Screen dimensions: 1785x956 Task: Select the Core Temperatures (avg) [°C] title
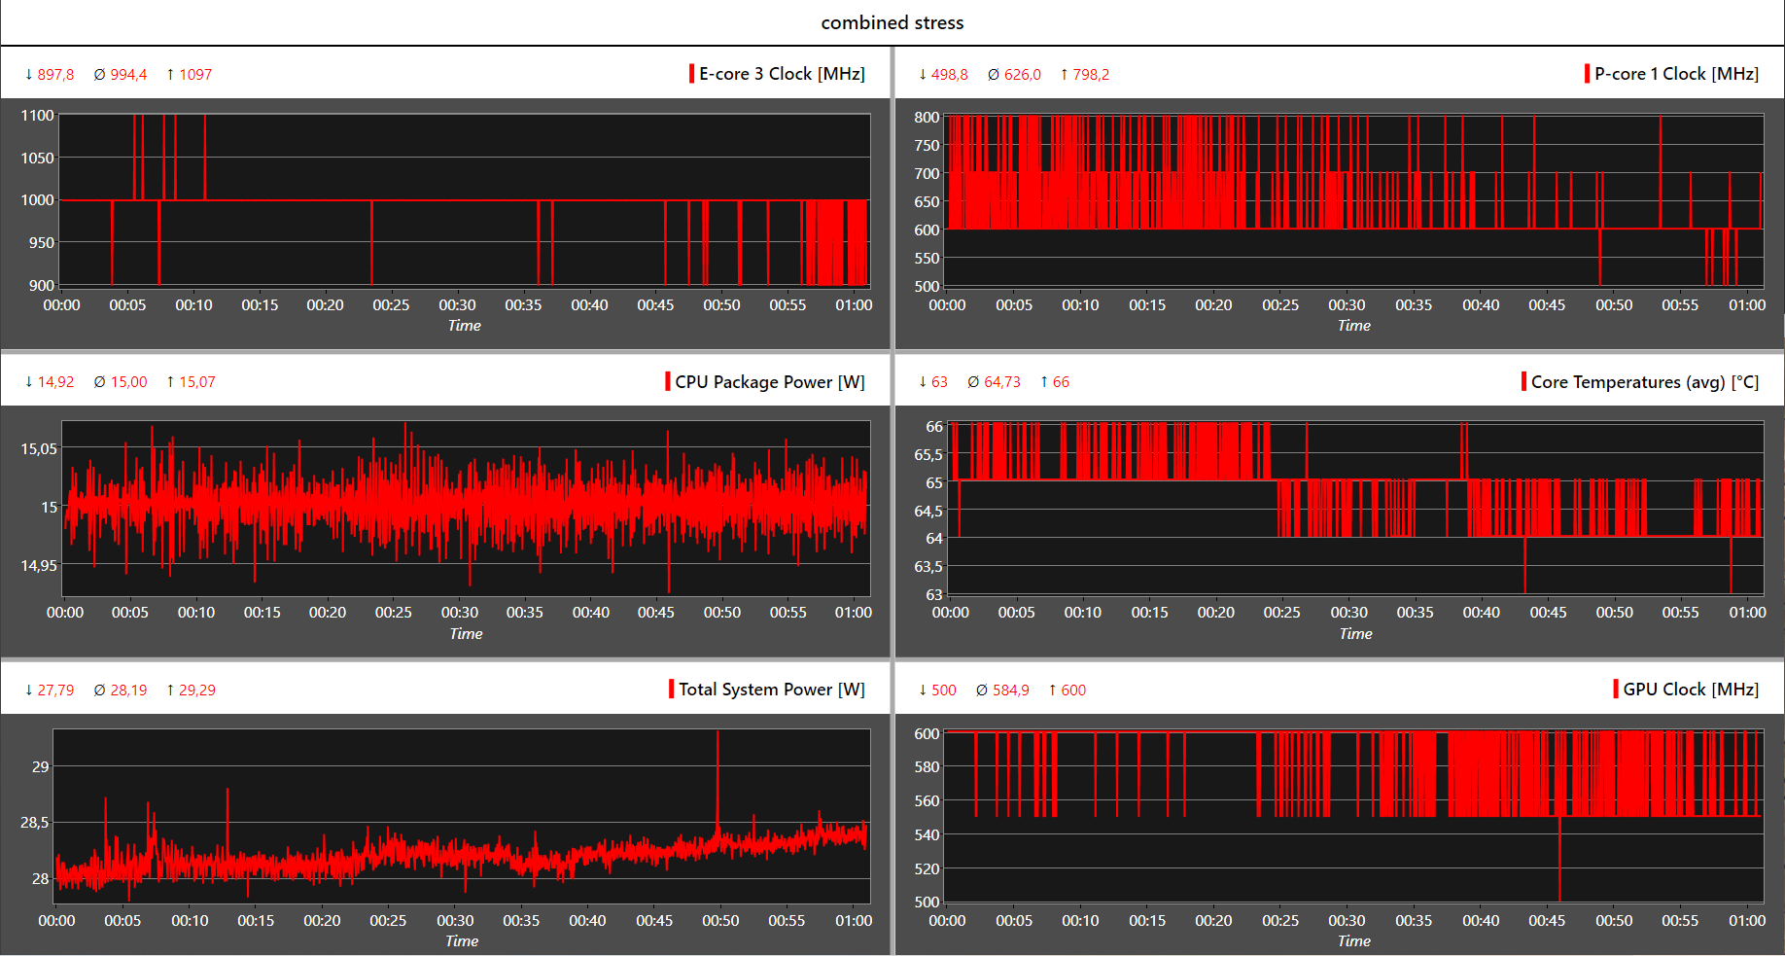1644,381
